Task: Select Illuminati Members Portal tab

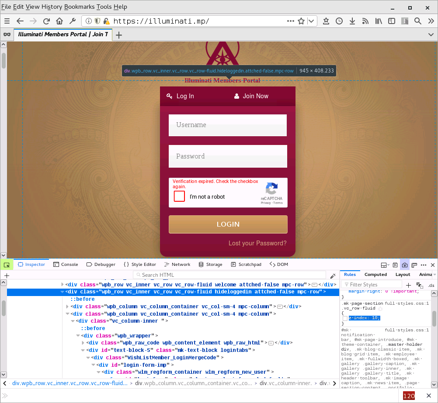Action: click(63, 34)
